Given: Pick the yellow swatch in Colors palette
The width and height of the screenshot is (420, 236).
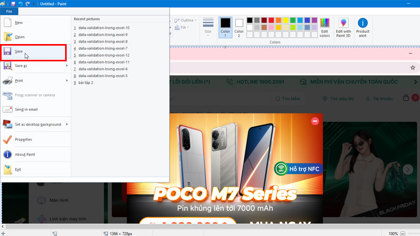Looking at the screenshot, I should [x=287, y=20].
